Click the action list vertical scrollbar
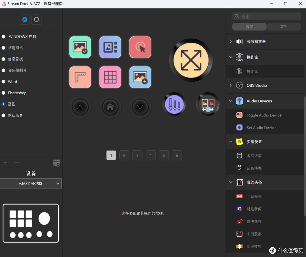306x257 pixels. pyautogui.click(x=305, y=156)
